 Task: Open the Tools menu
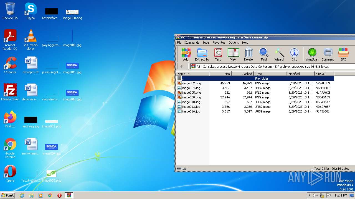click(x=206, y=43)
